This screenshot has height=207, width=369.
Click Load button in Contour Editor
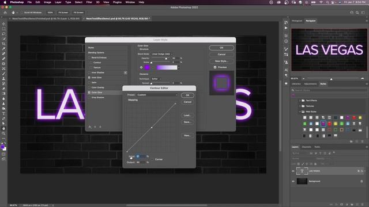point(187,116)
